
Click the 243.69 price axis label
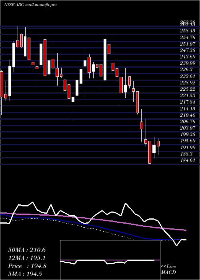pyautogui.click(x=187, y=57)
